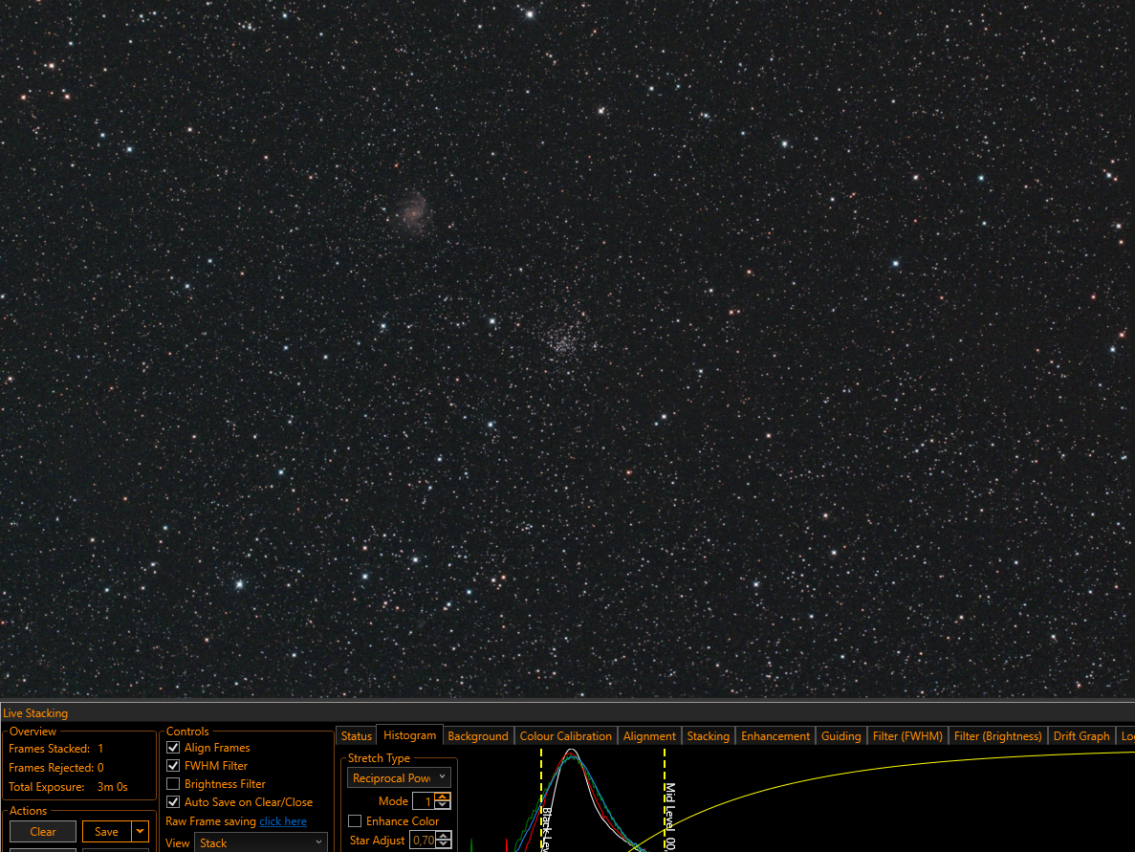Open the View dropdown showing Stack
This screenshot has height=852, width=1135.
[x=261, y=842]
